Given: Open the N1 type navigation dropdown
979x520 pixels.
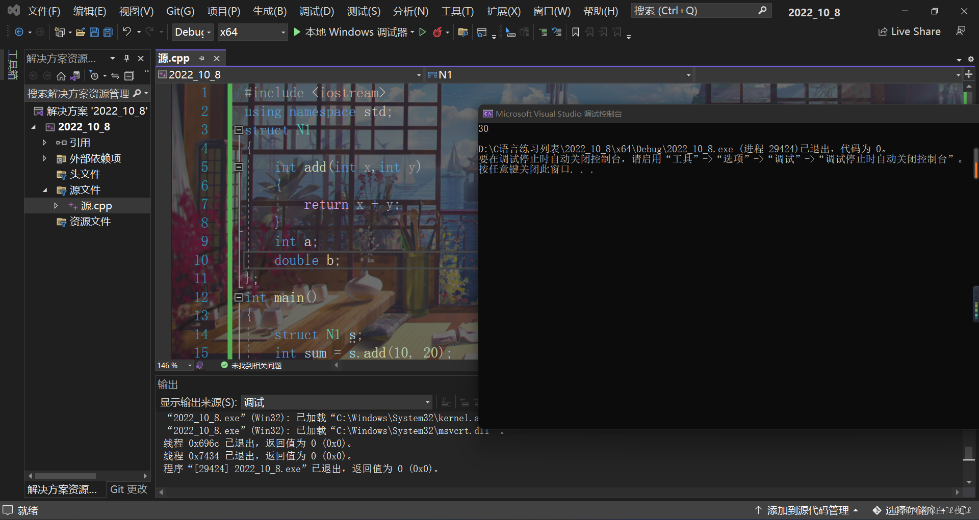Looking at the screenshot, I should pyautogui.click(x=559, y=75).
